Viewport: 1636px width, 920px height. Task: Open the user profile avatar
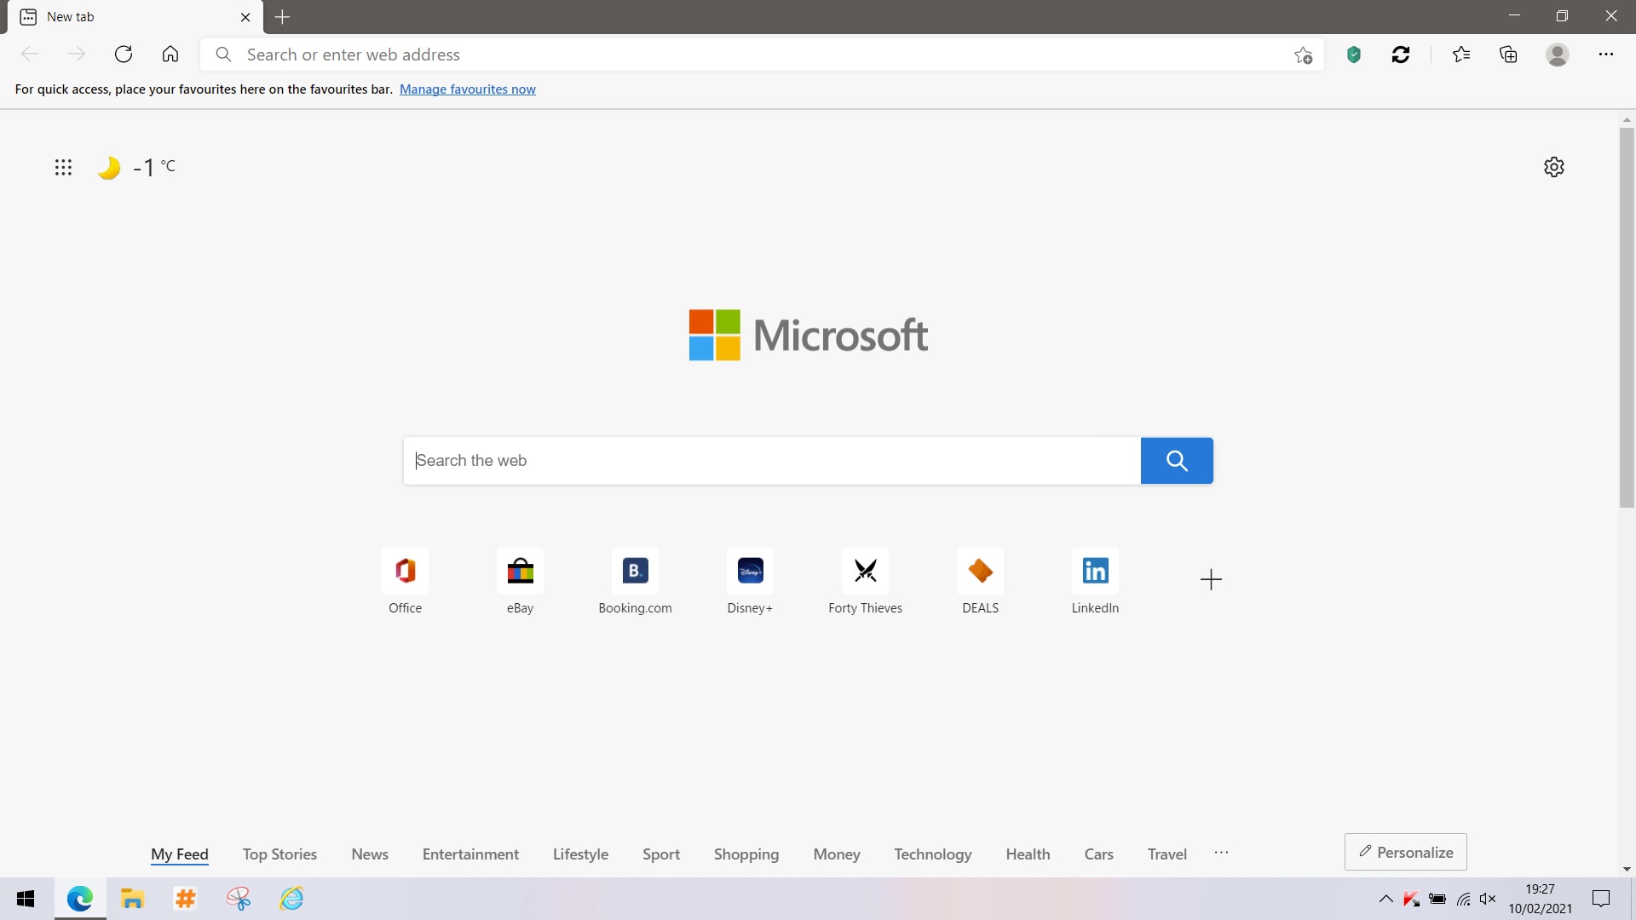point(1558,55)
